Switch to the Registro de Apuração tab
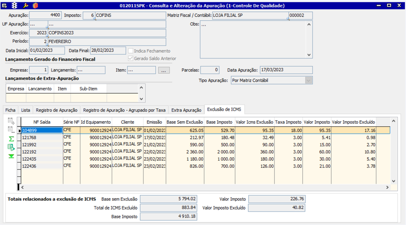Viewport: 406px width, 225px height. click(x=56, y=110)
